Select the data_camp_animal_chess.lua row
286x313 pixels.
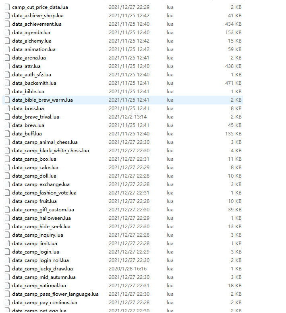tap(45, 142)
